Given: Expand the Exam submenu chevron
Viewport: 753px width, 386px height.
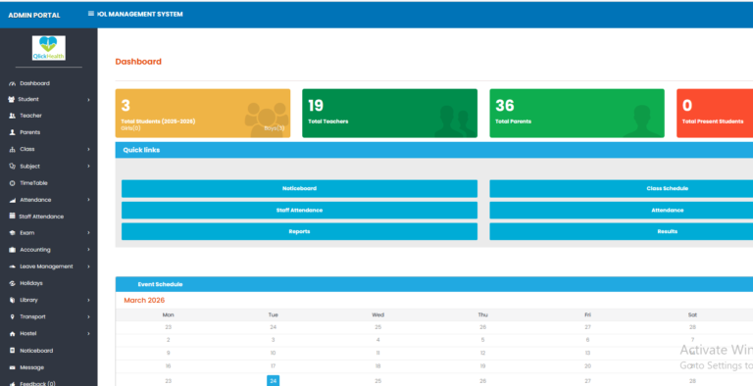Looking at the screenshot, I should coord(89,233).
